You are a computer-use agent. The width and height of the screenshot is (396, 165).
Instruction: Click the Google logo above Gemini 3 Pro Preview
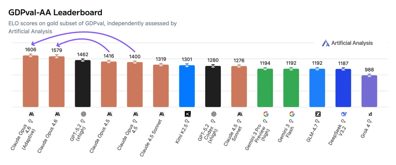265,114
